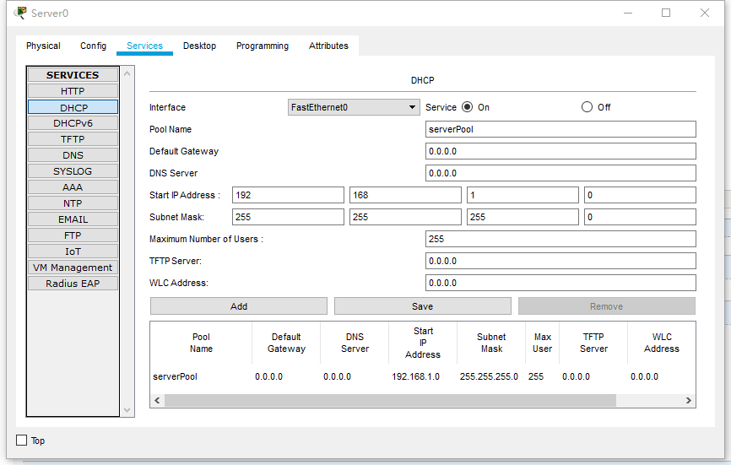
Task: Turn DHCP service Off
Action: 587,107
